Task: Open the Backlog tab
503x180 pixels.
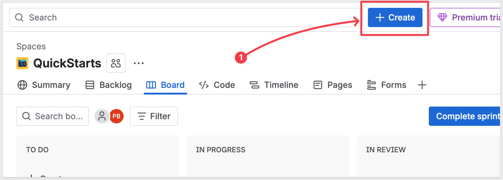Action: pyautogui.click(x=109, y=85)
